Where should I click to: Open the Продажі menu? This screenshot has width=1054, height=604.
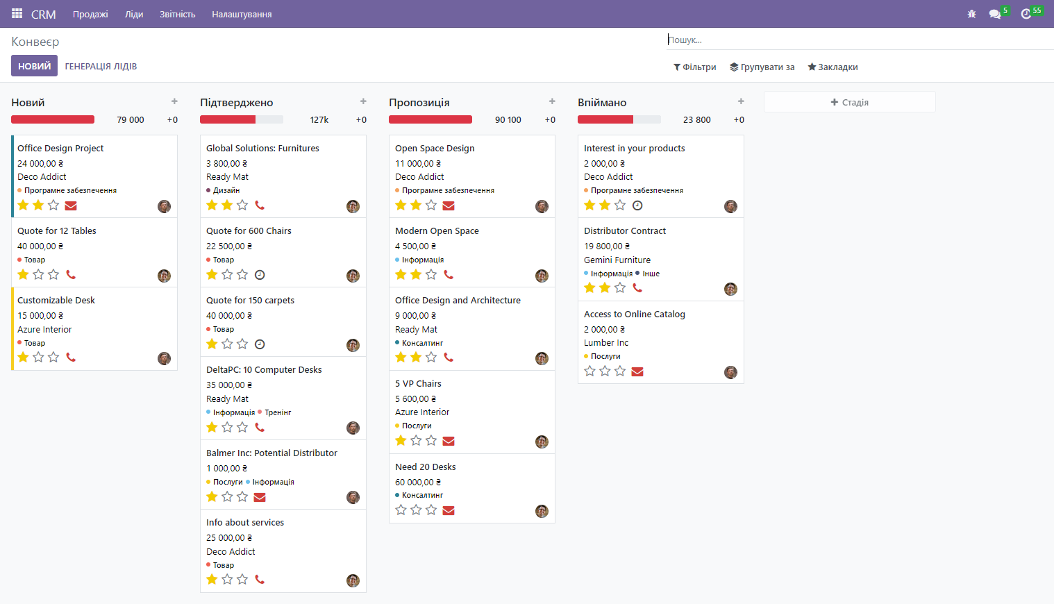(x=90, y=13)
